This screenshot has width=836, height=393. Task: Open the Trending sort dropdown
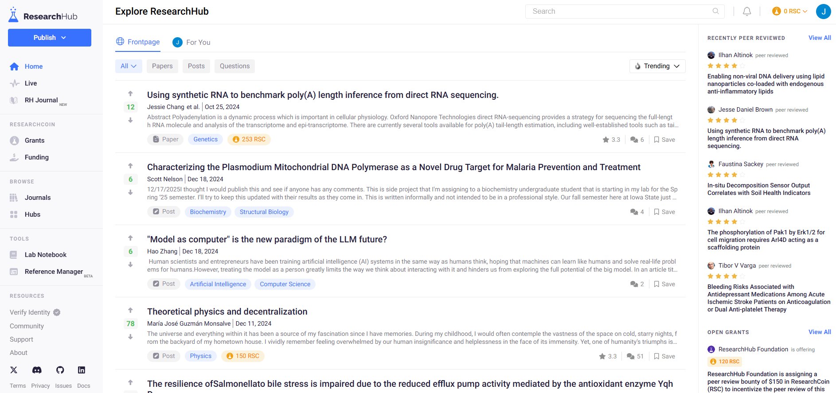[x=657, y=66]
